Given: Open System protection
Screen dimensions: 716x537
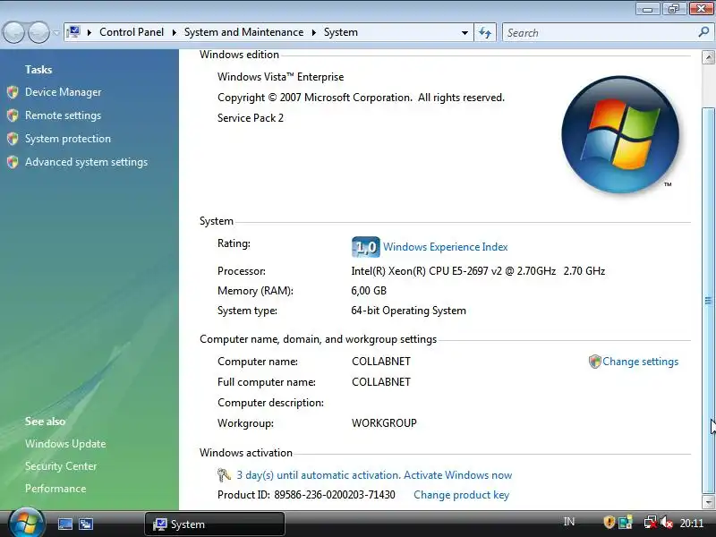Looking at the screenshot, I should coord(68,139).
